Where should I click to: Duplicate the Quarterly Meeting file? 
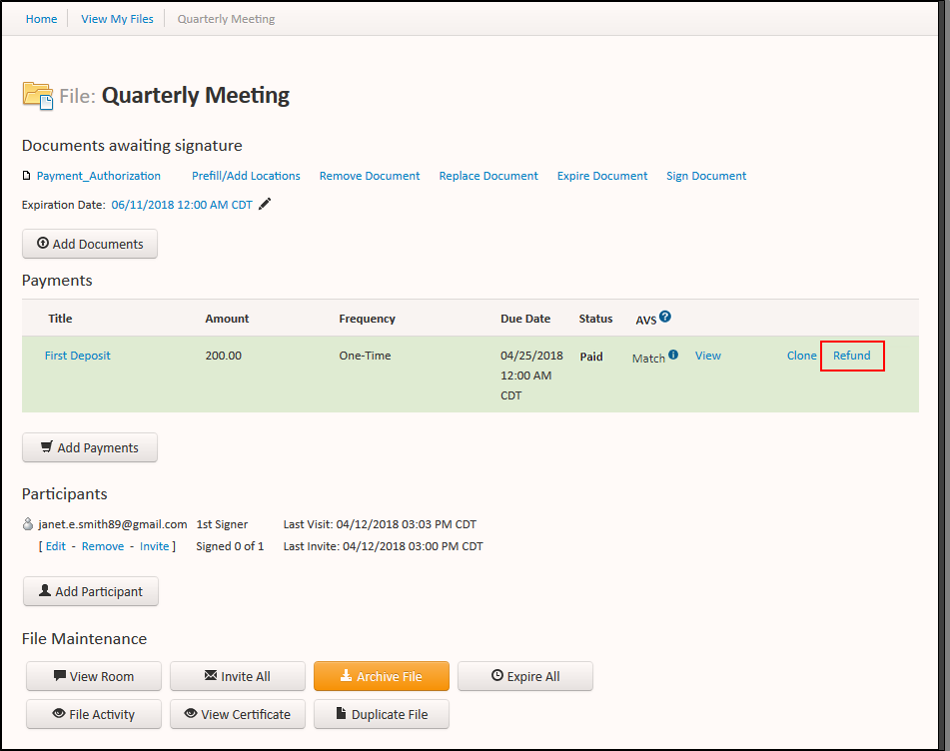click(381, 713)
